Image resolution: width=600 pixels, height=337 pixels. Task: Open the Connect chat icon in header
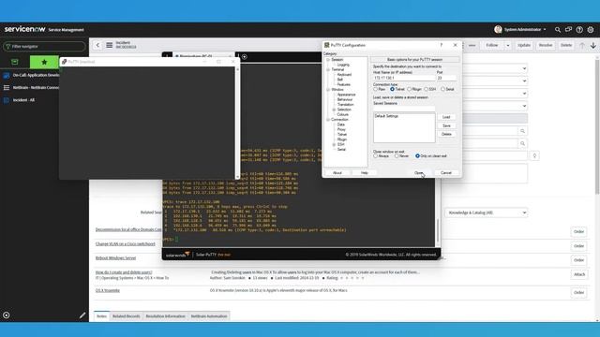point(569,30)
